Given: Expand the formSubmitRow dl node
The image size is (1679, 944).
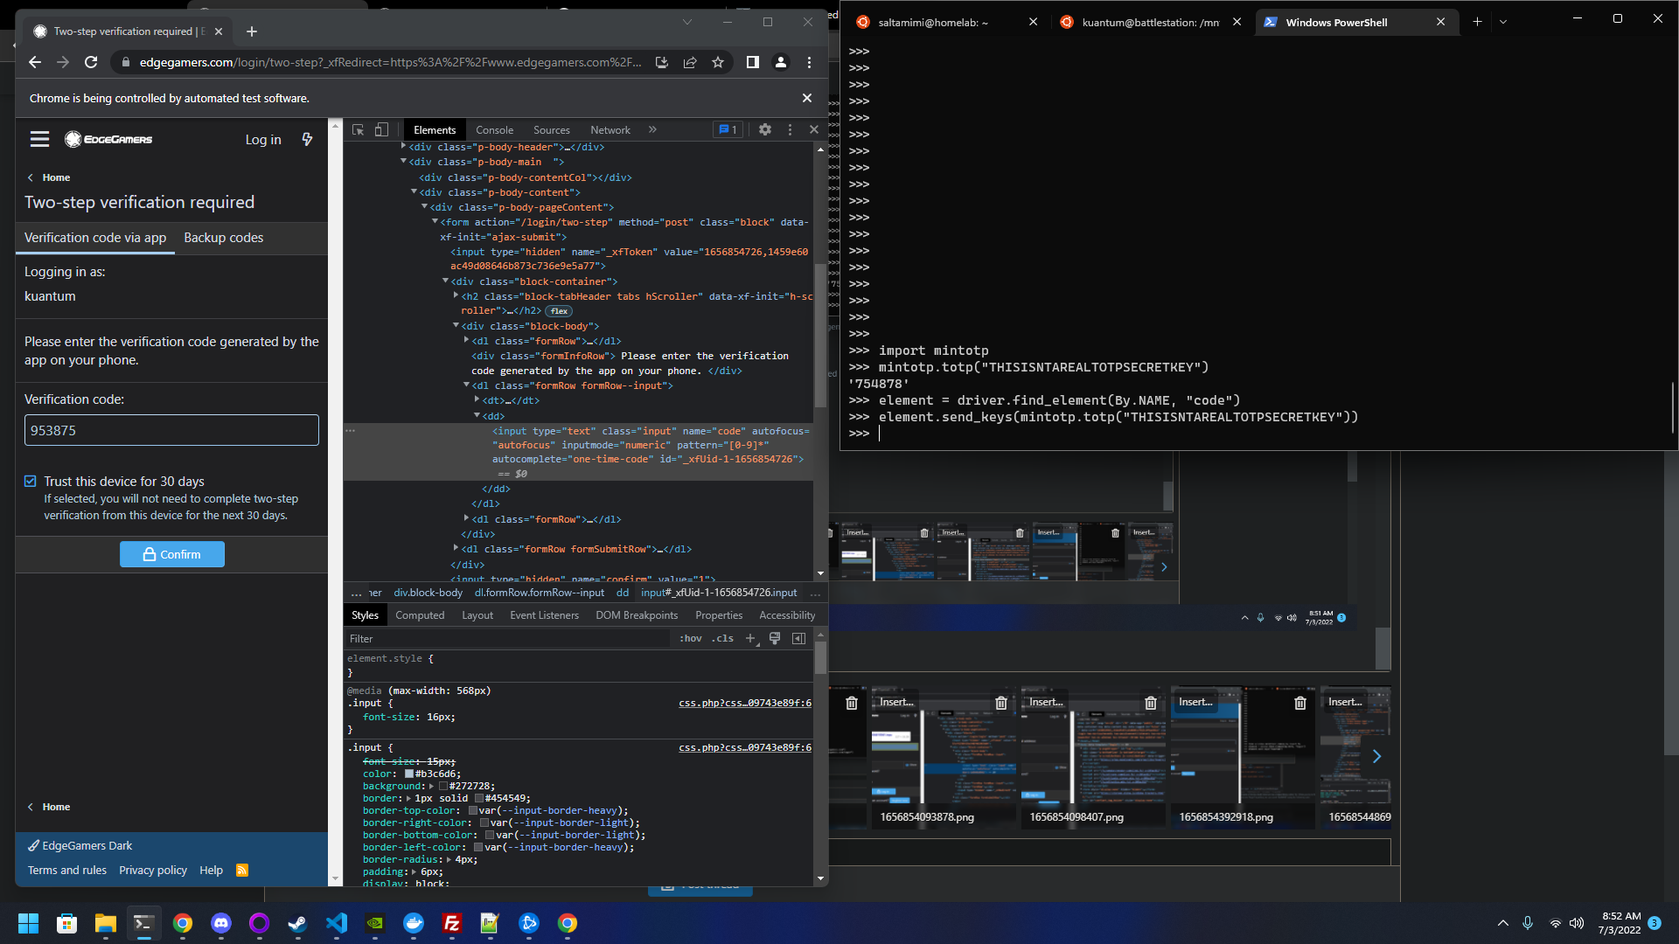Looking at the screenshot, I should point(456,549).
